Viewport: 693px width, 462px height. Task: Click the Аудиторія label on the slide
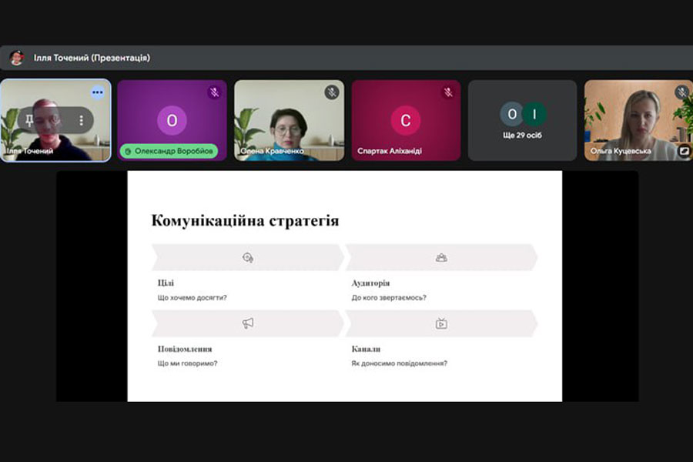(x=370, y=283)
